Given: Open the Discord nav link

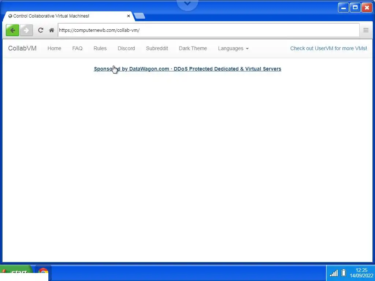Looking at the screenshot, I should click(126, 48).
